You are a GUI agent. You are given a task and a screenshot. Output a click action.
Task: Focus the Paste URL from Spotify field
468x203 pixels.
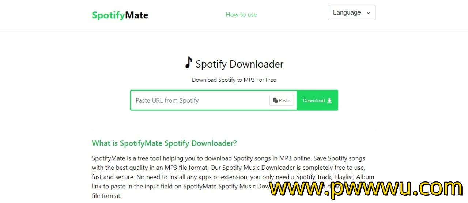pos(200,100)
